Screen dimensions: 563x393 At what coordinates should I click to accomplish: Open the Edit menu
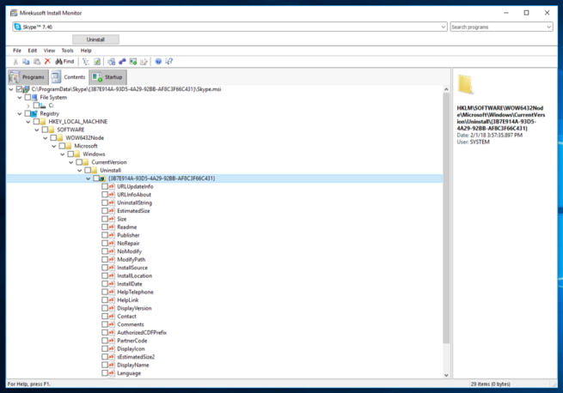[x=33, y=51]
